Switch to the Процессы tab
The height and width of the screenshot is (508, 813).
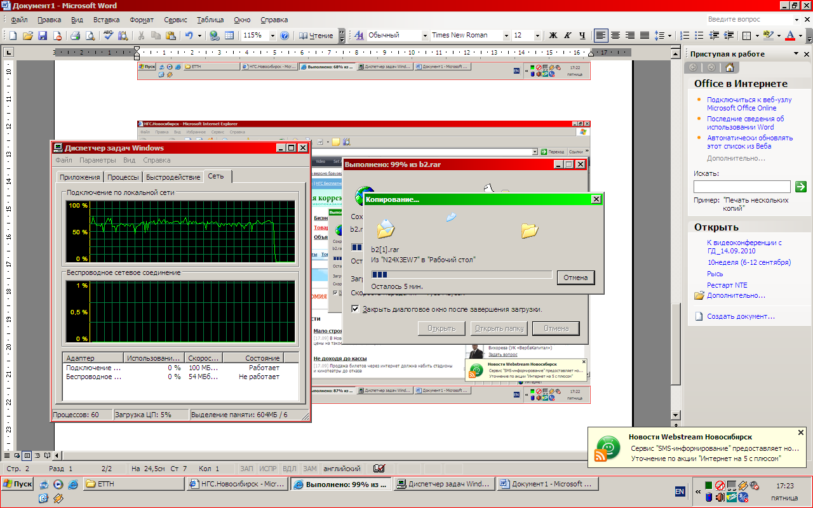123,177
